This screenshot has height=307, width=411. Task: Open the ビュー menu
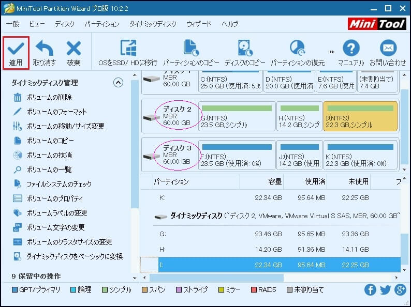37,24
